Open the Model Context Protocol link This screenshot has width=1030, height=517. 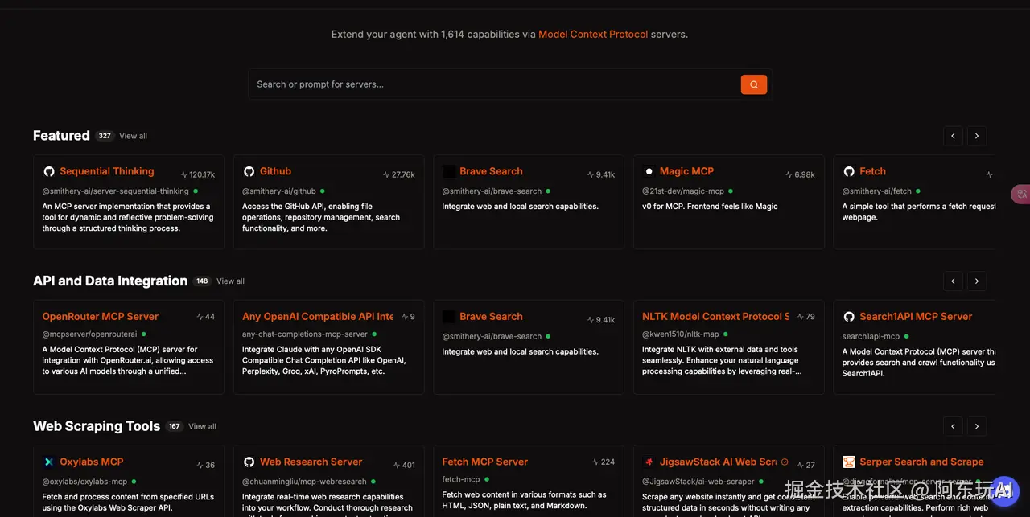pyautogui.click(x=593, y=35)
